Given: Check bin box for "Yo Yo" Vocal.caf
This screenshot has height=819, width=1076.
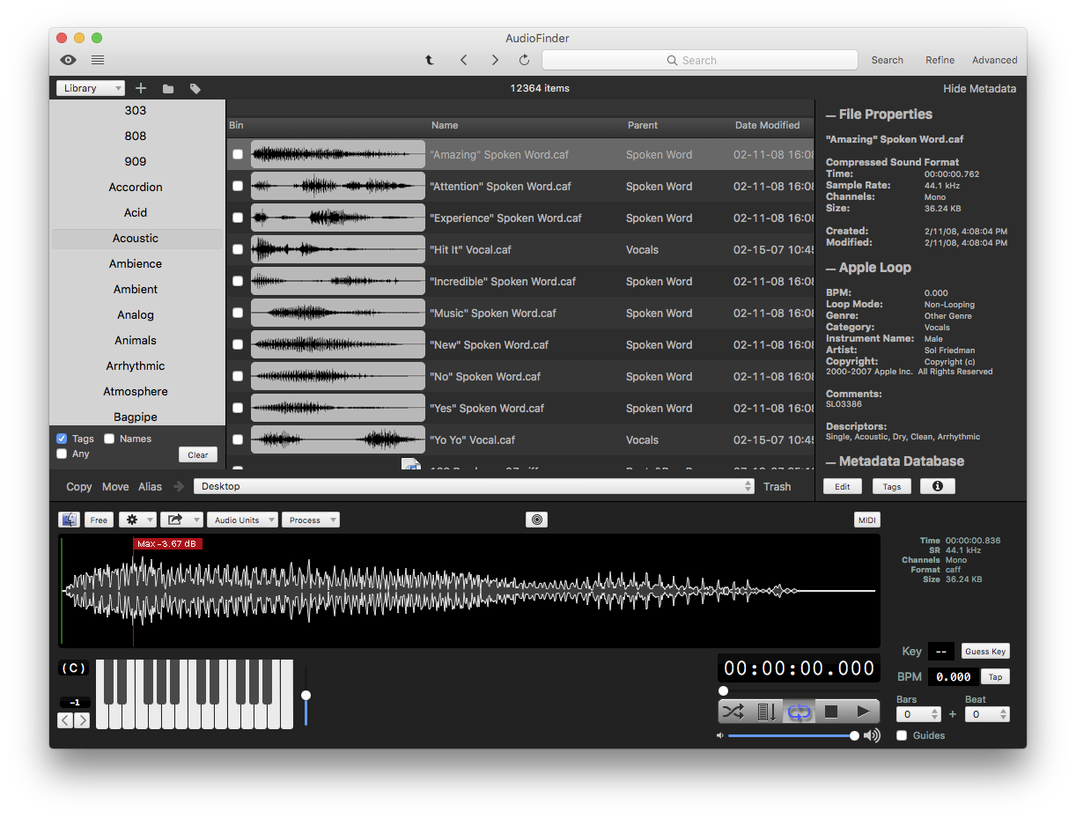Looking at the screenshot, I should point(238,439).
